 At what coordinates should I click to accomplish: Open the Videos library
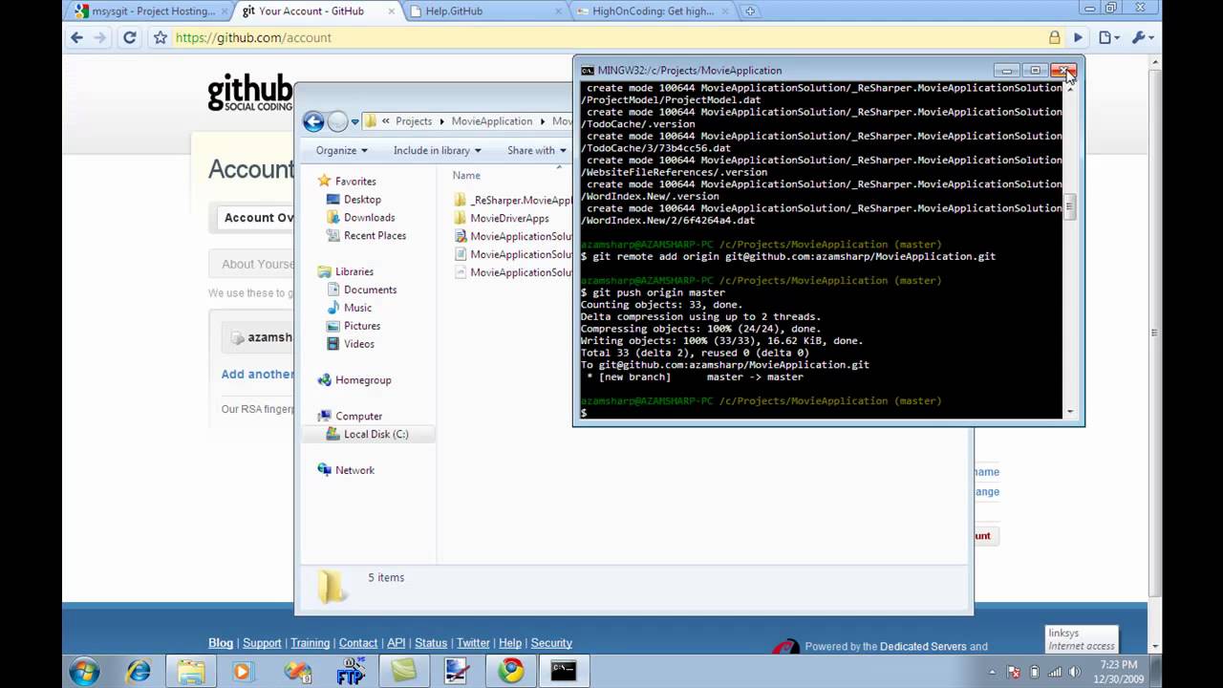click(358, 344)
